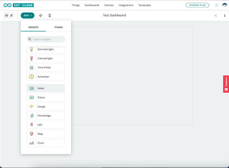The image size is (229, 168).
Task: Open the apps grid menu icon
Action: pos(217,5)
